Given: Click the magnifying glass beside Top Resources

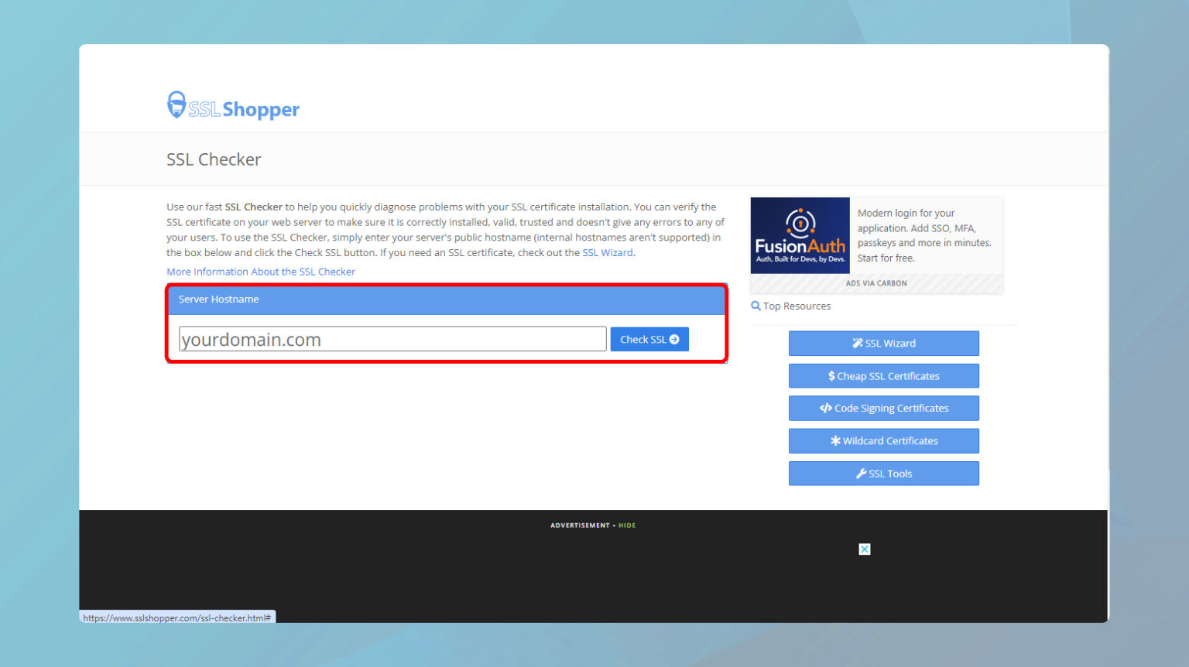Looking at the screenshot, I should pos(756,306).
